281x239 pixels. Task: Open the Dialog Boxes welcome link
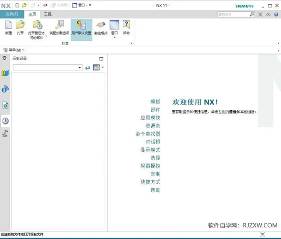click(153, 142)
